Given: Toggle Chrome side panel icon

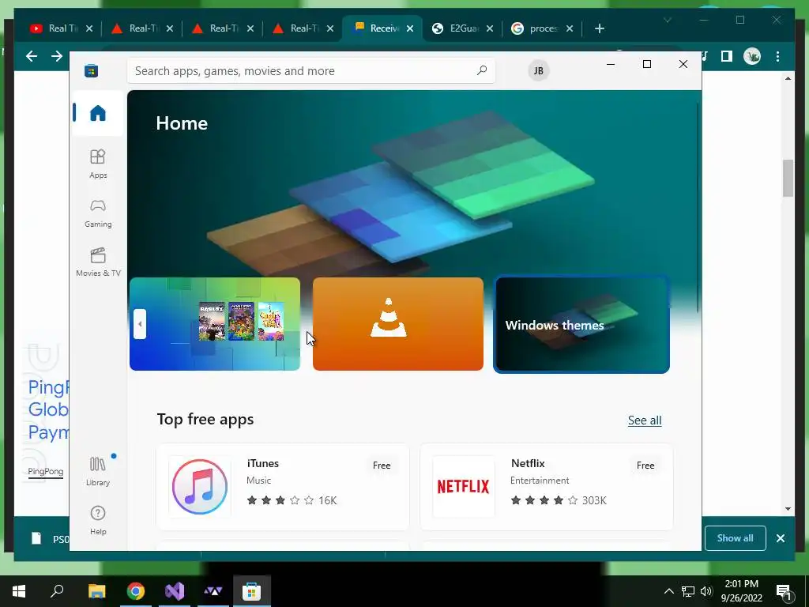Looking at the screenshot, I should (x=727, y=56).
